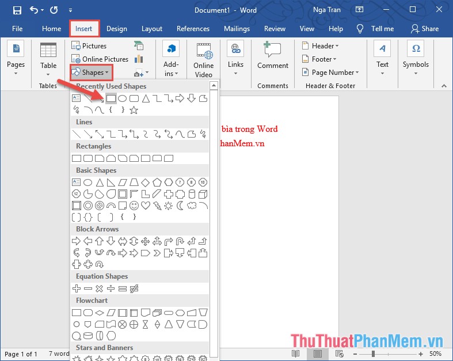Switch to the Home tab
Viewport: 453px width, 361px height.
click(51, 29)
